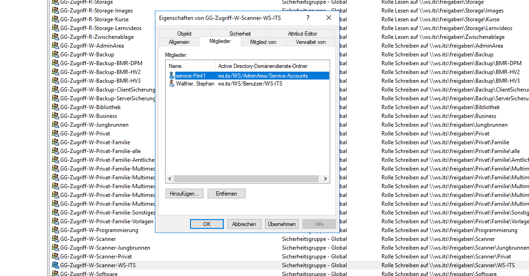The image size is (529, 276).
Task: Close the Eigenschaften dialog
Action: (x=329, y=18)
